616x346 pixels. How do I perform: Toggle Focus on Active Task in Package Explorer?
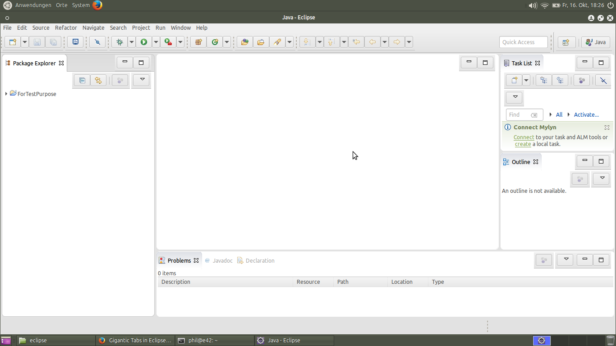120,80
